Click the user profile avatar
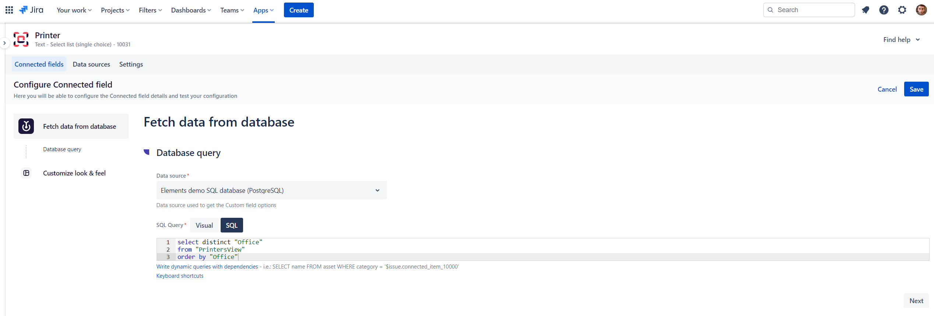934x316 pixels. pos(921,10)
